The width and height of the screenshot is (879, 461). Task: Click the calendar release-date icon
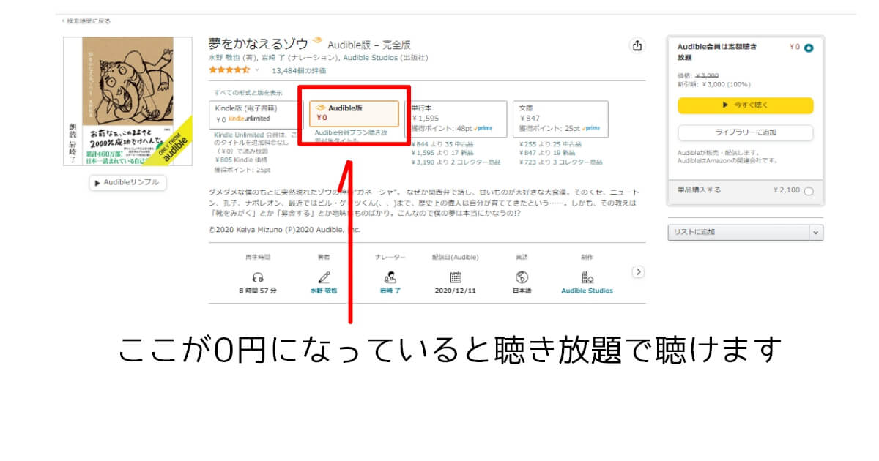(x=456, y=277)
